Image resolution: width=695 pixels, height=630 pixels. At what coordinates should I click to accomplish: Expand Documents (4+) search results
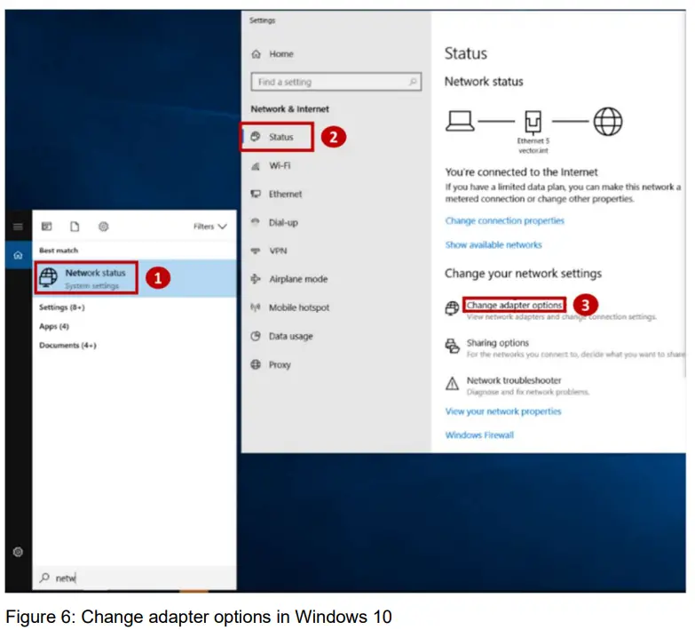tap(67, 345)
